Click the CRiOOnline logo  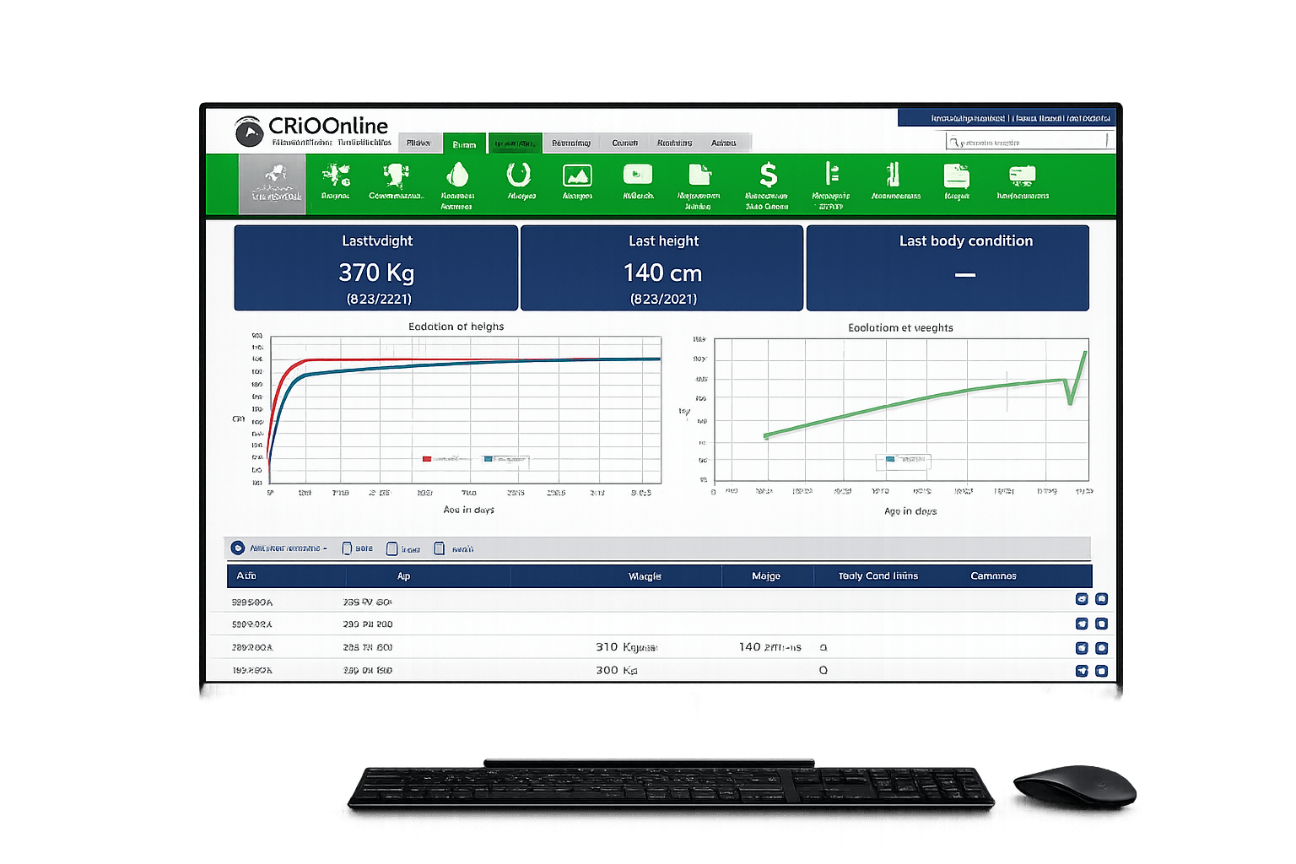[x=312, y=130]
